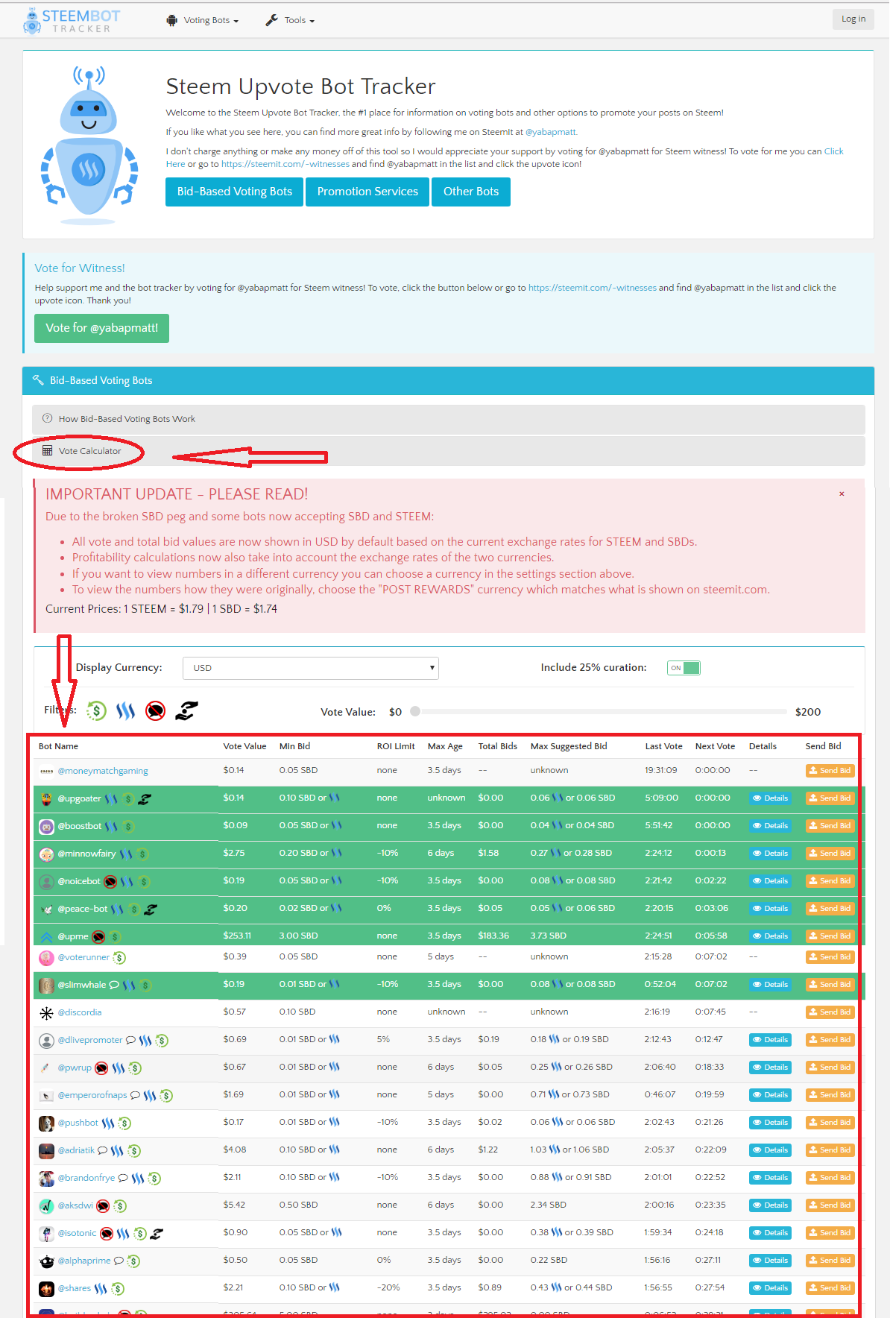
Task: Toggle the SBD dollar filter icon
Action: tap(96, 711)
